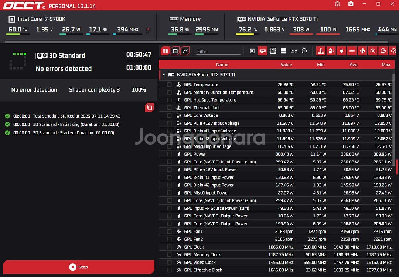Click the GPU usage 100 % readout

328,30
